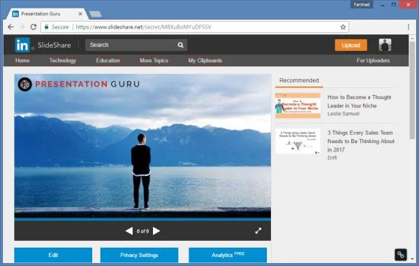Open My Clipboards
This screenshot has height=266, width=419.
point(205,61)
